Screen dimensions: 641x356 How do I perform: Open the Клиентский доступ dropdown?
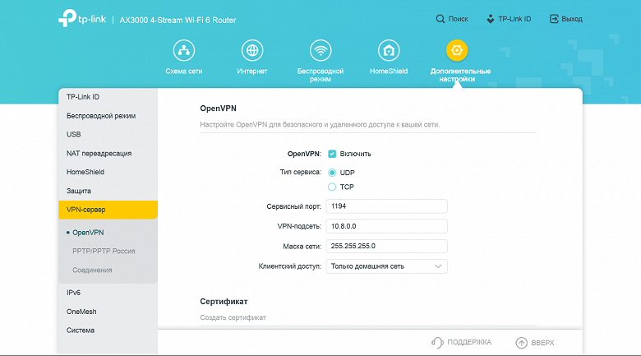pos(386,266)
